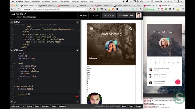
Task: Open CSS editor settings gear
Action: coord(12,50)
